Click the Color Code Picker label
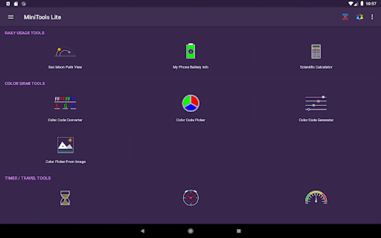Screen dimensions: 381x238 [190, 120]
